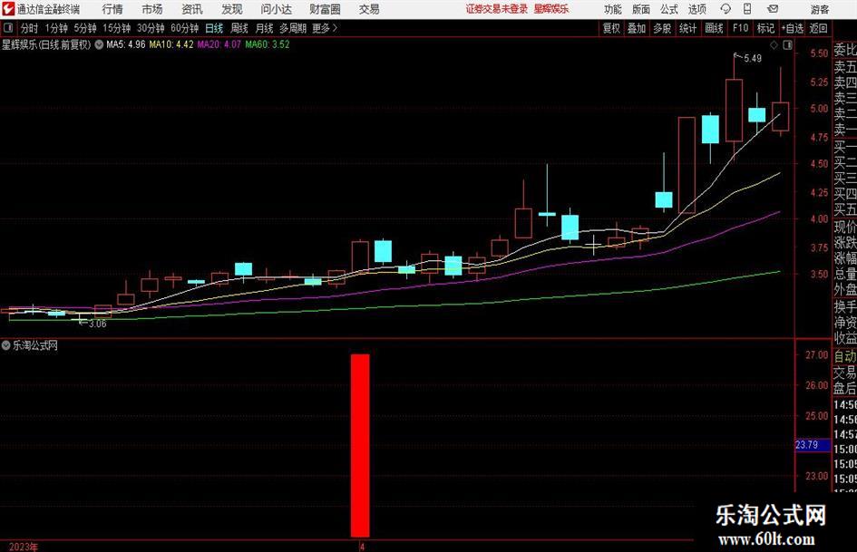The width and height of the screenshot is (857, 552).
Task: Open the 财富圈 menu
Action: tap(325, 9)
